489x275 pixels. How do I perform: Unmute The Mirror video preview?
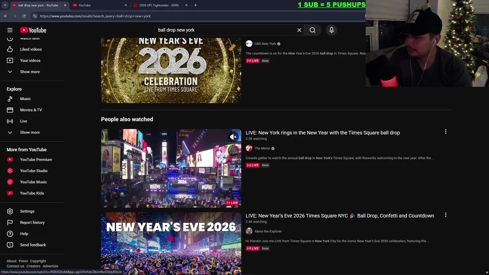[233, 137]
